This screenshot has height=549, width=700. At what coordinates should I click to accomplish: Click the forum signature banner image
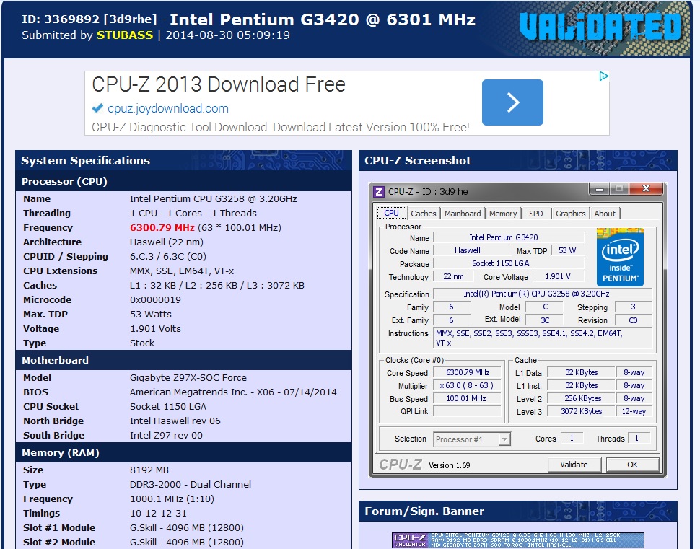tap(518, 540)
